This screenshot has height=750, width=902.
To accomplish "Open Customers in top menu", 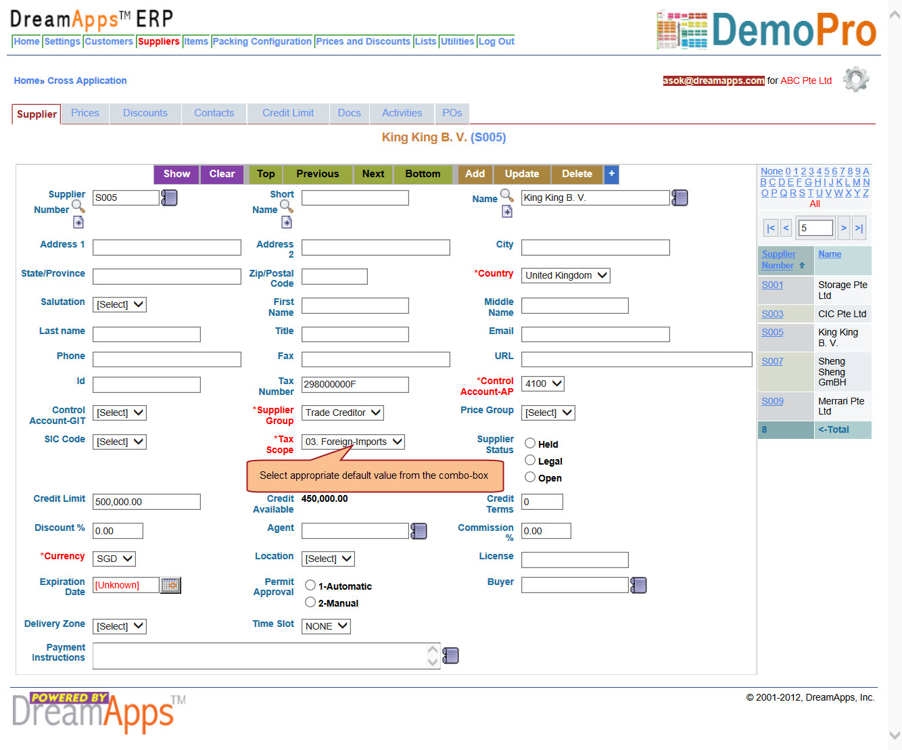I will click(x=109, y=41).
